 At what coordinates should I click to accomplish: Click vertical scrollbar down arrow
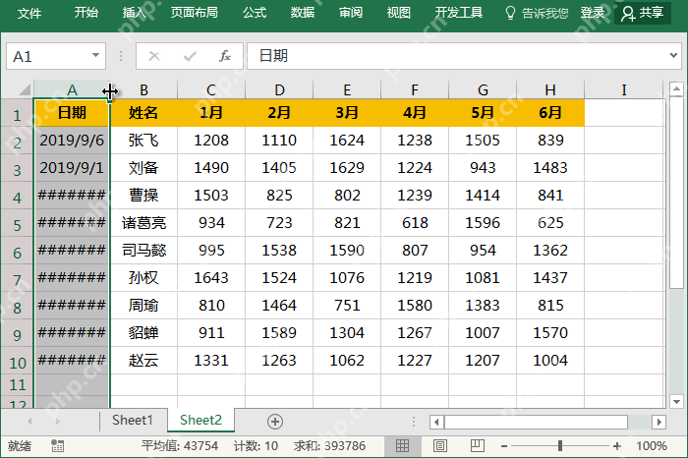click(x=676, y=401)
